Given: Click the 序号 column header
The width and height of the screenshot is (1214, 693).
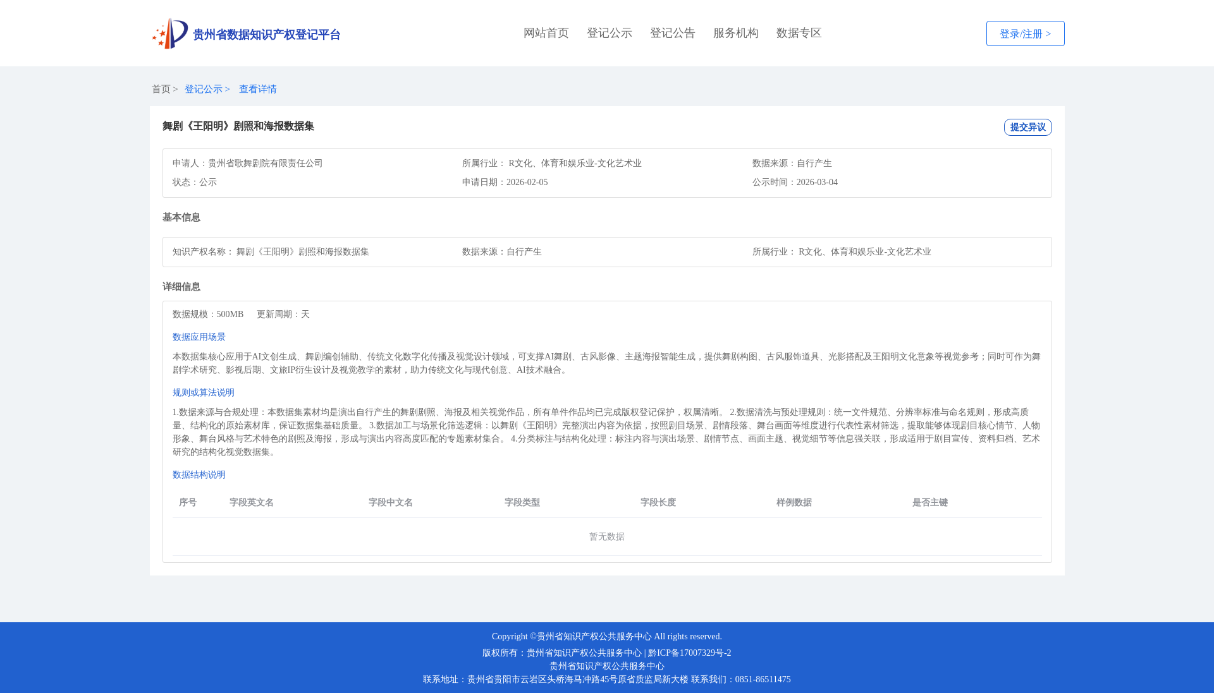Looking at the screenshot, I should 188,502.
